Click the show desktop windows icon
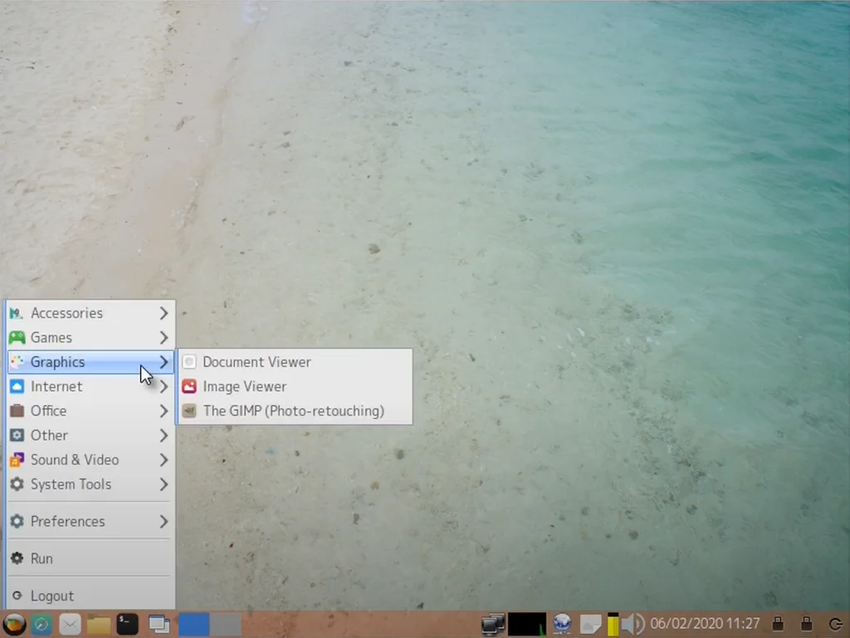Viewport: 850px width, 638px height. point(159,624)
